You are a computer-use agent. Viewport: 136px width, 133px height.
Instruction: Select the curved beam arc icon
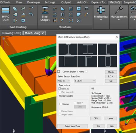click(62, 20)
